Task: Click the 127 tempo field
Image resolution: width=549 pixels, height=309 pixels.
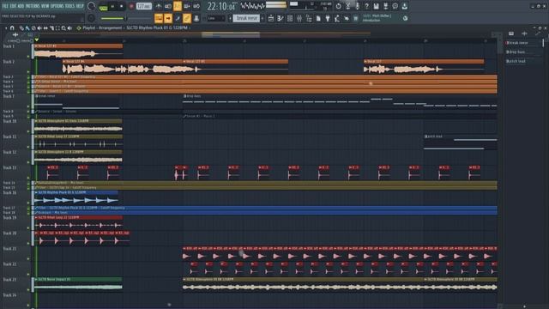Action: pos(143,6)
